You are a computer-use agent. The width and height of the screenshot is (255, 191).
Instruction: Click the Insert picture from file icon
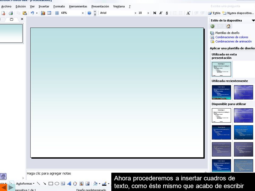coord(87,184)
